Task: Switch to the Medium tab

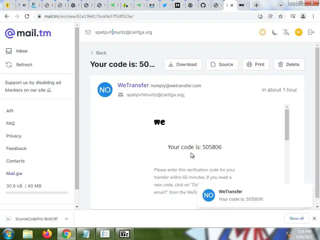Action: click(177, 6)
